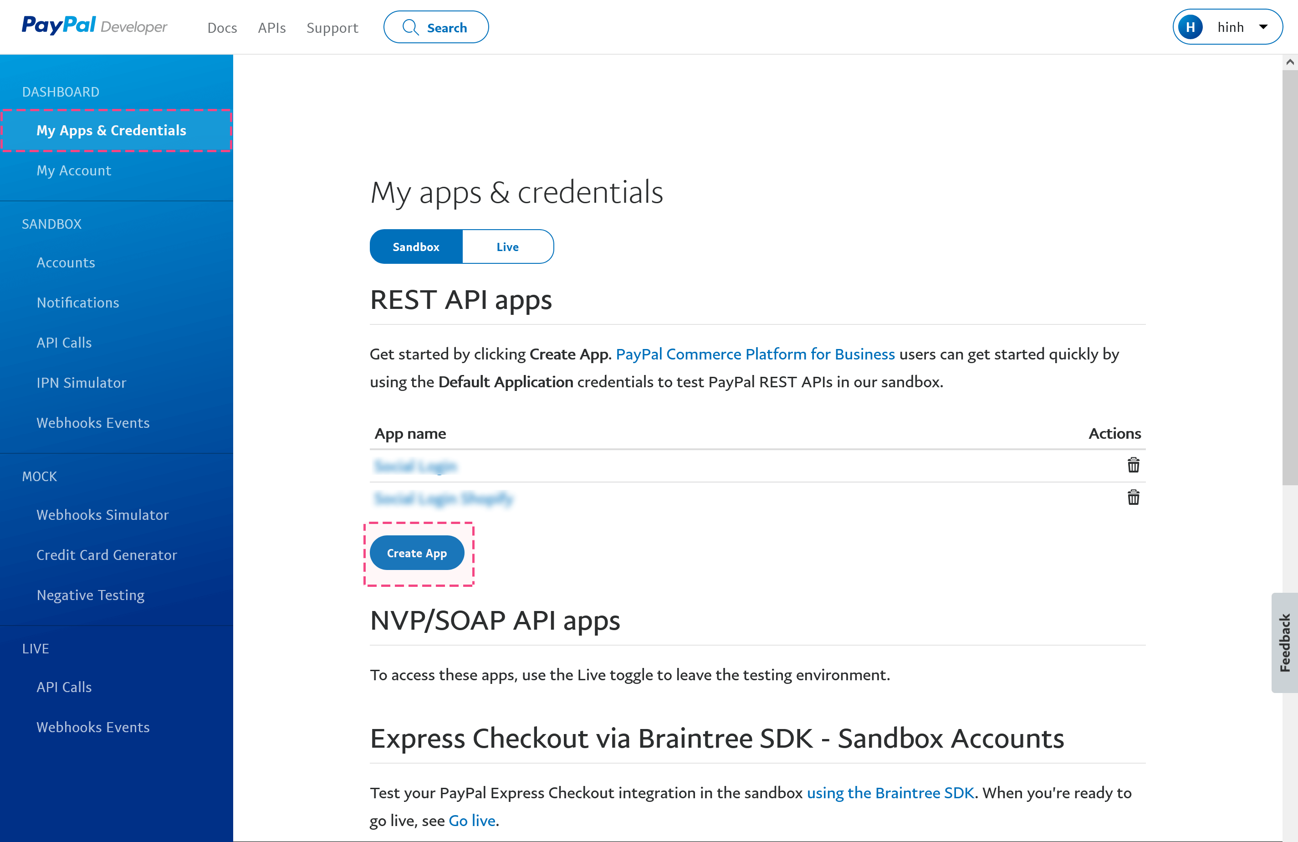
Task: Click the 'Actions' column header
Action: (1114, 434)
